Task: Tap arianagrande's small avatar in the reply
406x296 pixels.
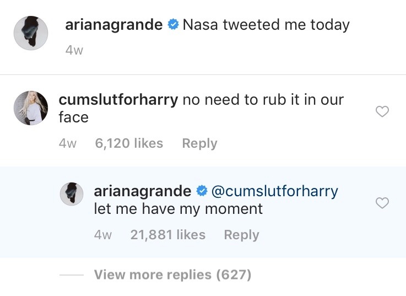Action: 71,195
